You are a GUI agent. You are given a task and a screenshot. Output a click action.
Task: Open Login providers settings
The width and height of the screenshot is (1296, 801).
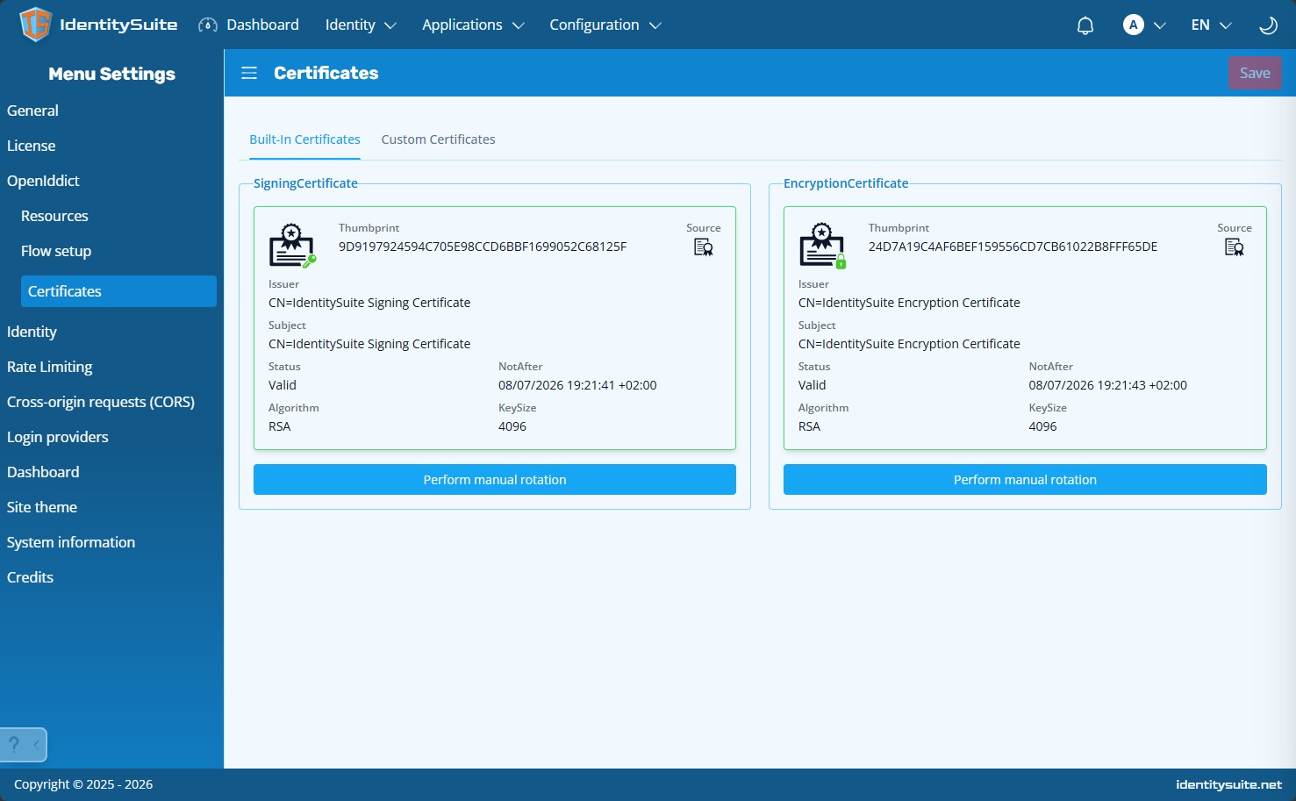58,437
